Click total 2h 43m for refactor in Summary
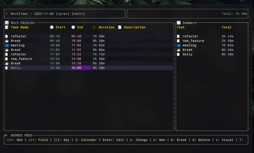This screenshot has height=153, width=254. [227, 36]
